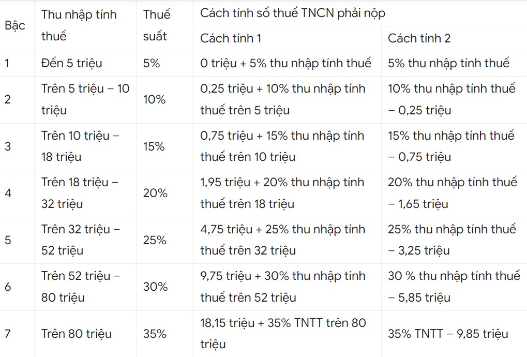Select the 'Trên 32 triệu – 52 triệu' cell
Screen dimensions: 527x357
80,240
